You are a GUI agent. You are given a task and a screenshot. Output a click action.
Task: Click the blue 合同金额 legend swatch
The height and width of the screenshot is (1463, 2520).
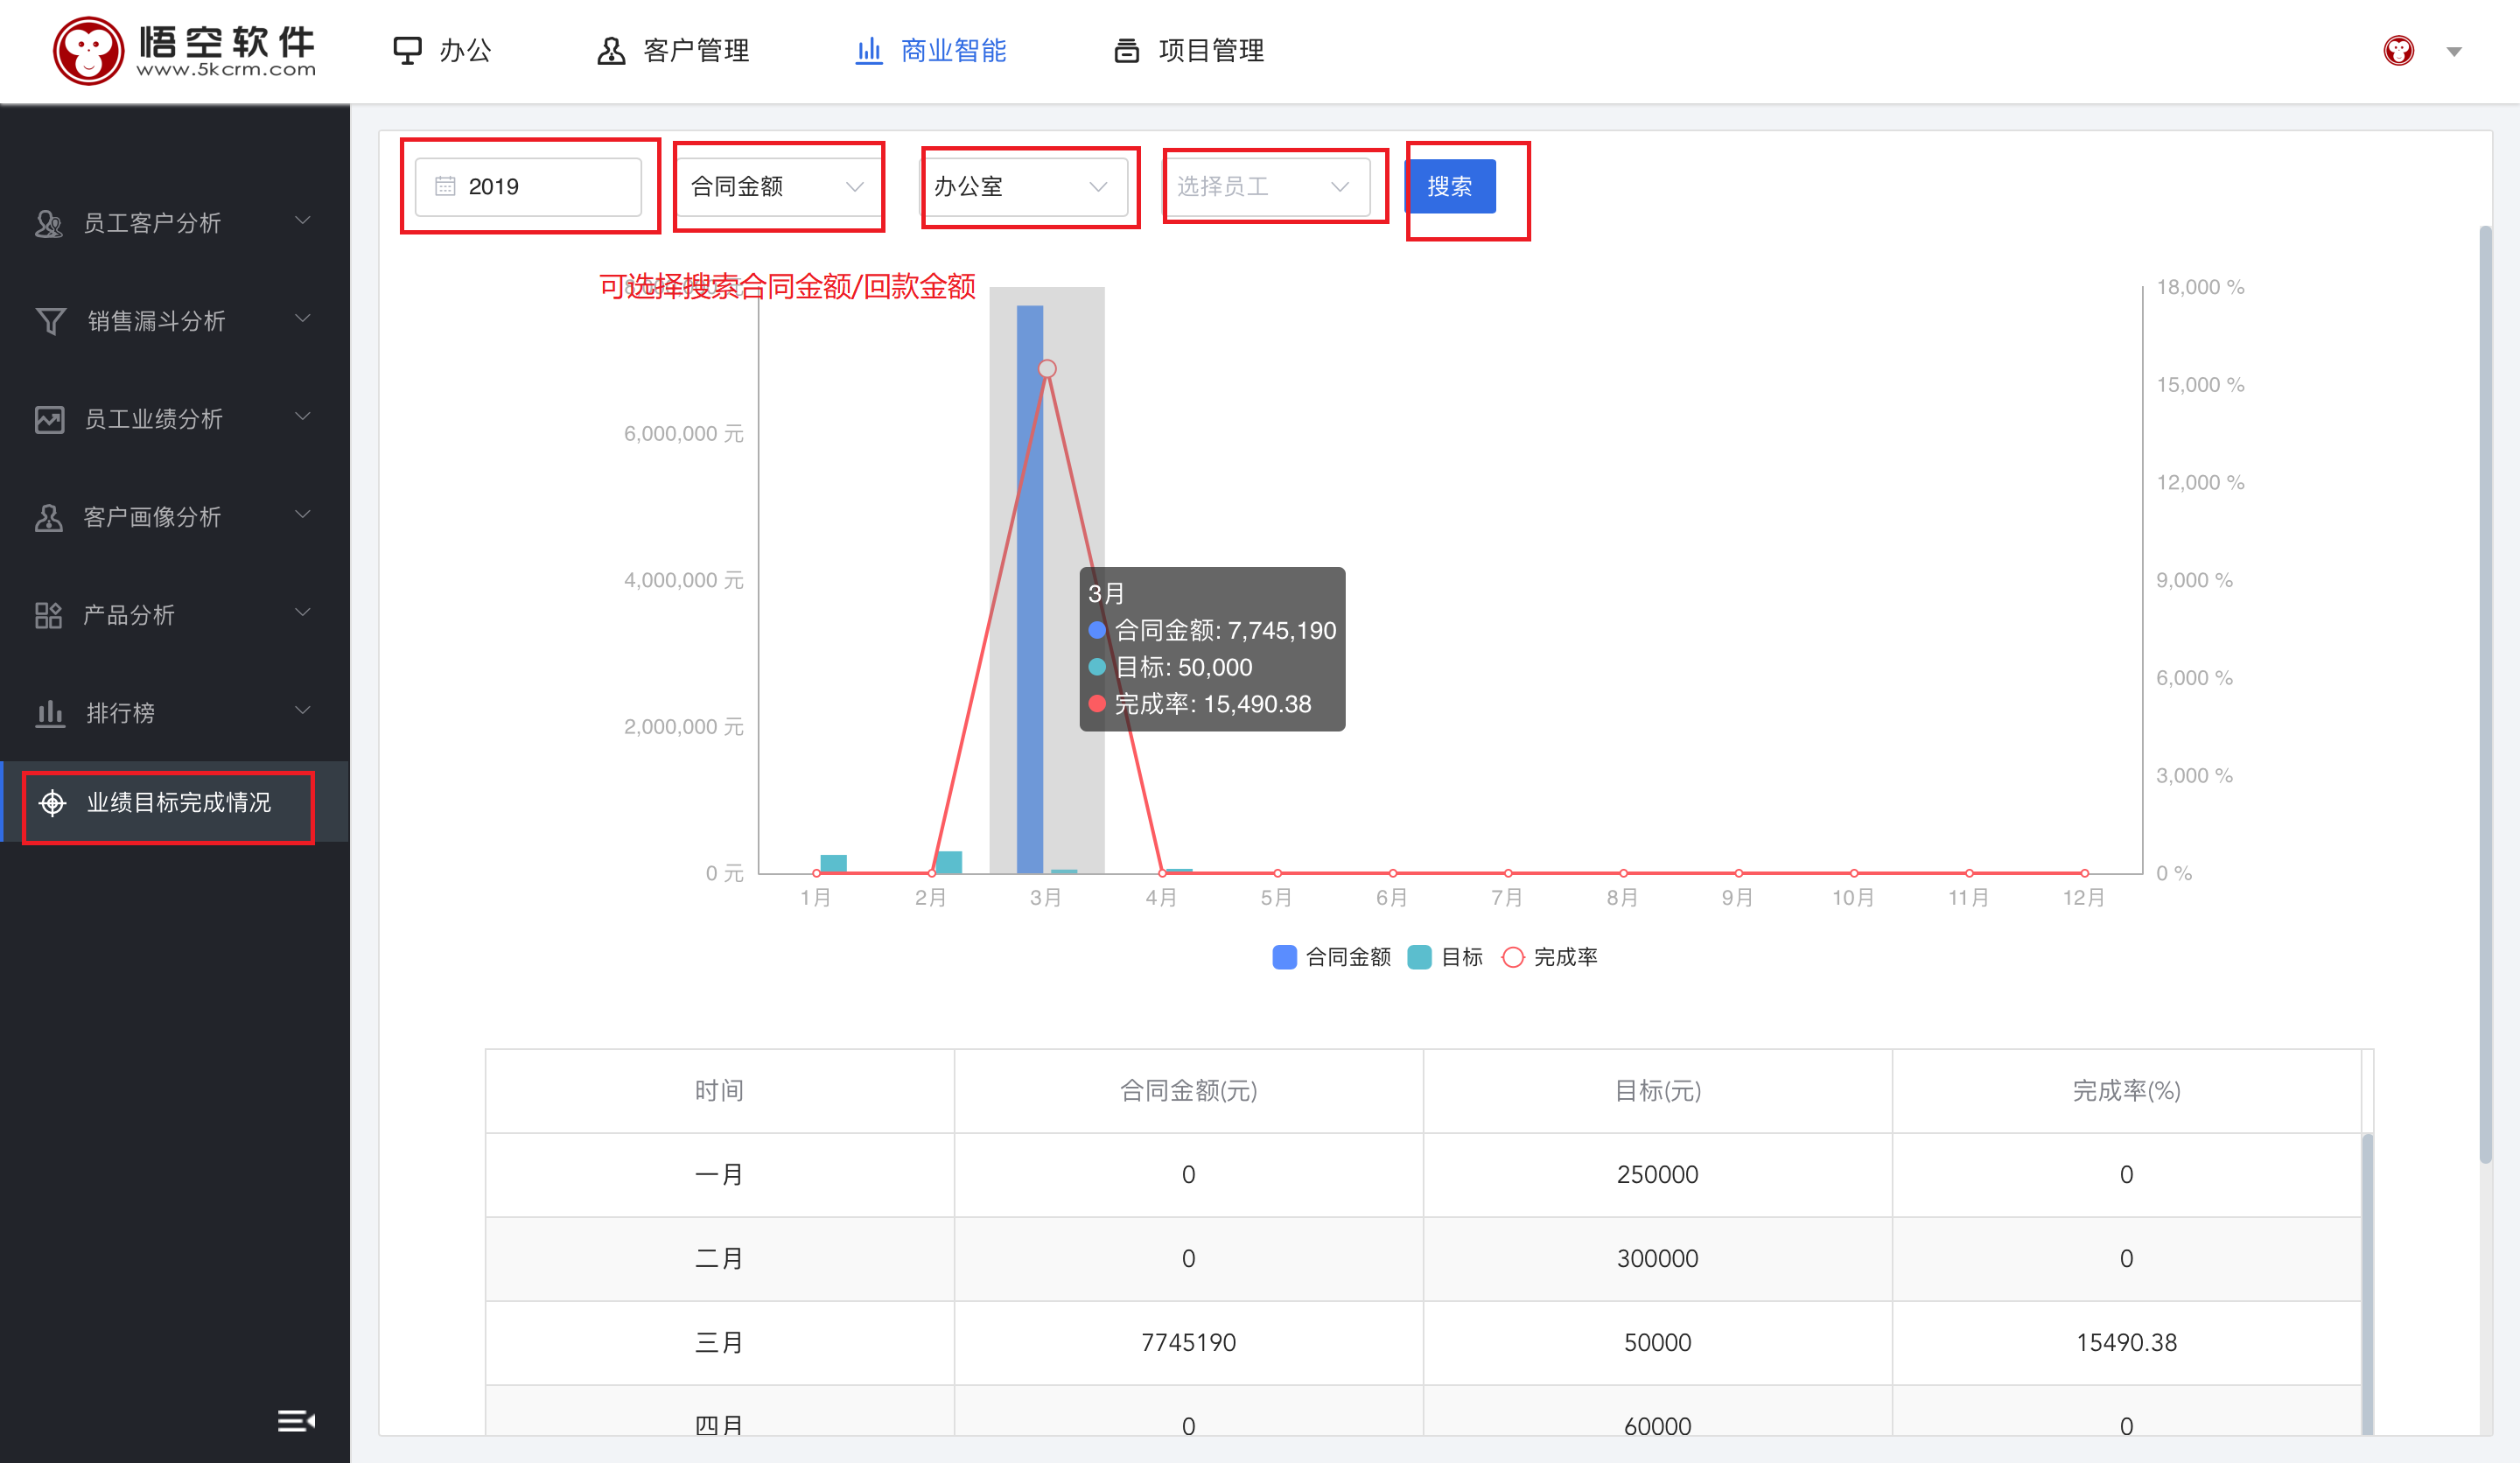pos(1284,957)
